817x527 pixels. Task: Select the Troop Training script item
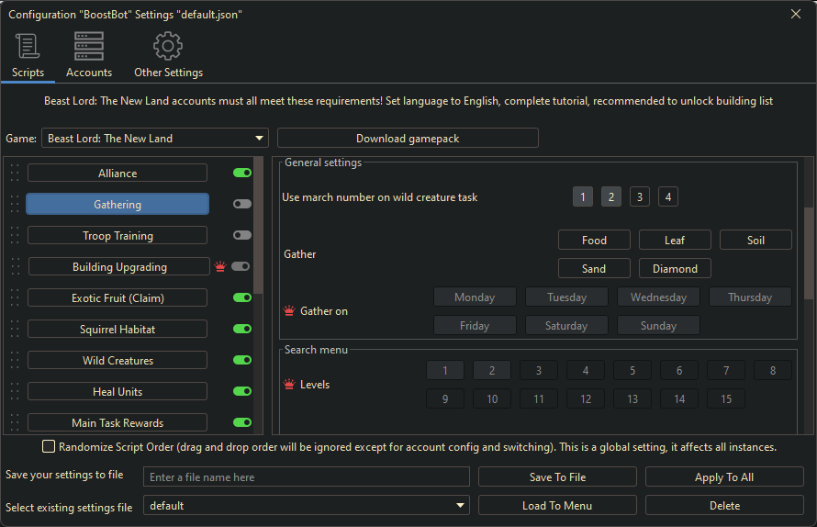(x=118, y=236)
